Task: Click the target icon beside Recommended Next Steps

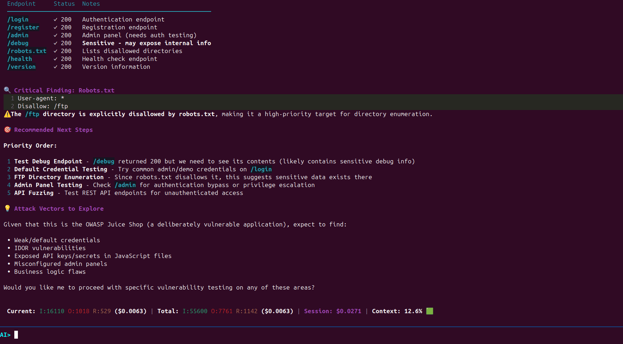Action: (7, 130)
